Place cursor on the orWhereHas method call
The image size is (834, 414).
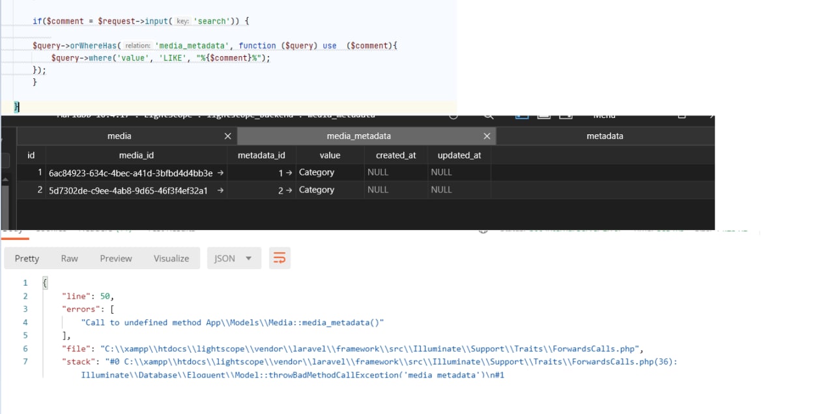pyautogui.click(x=93, y=46)
